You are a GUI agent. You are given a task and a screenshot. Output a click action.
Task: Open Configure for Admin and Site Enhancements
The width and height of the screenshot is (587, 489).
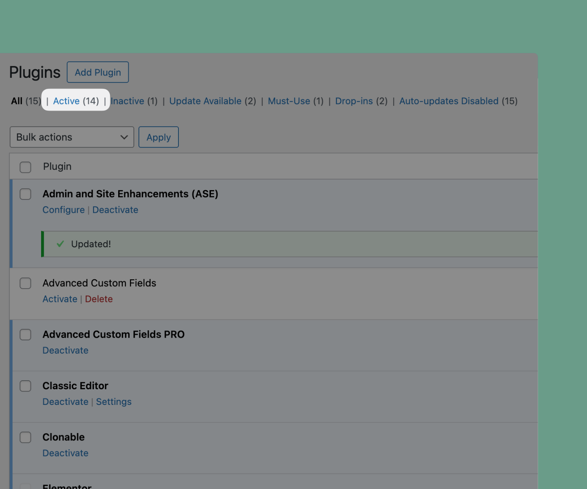point(63,210)
